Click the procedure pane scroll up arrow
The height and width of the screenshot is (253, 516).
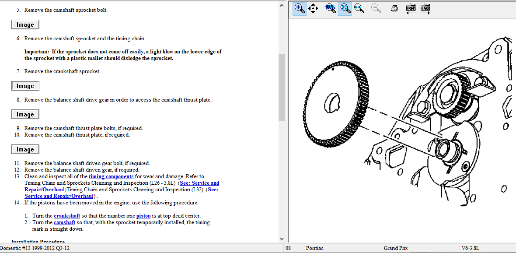(282, 5)
